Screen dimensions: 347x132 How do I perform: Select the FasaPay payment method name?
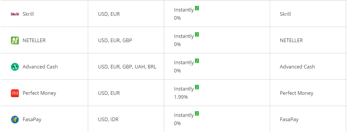tap(32, 119)
